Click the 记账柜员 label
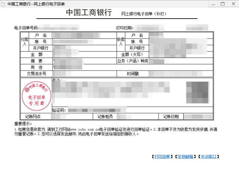The width and height of the screenshot is (239, 169). pyautogui.click(x=105, y=117)
